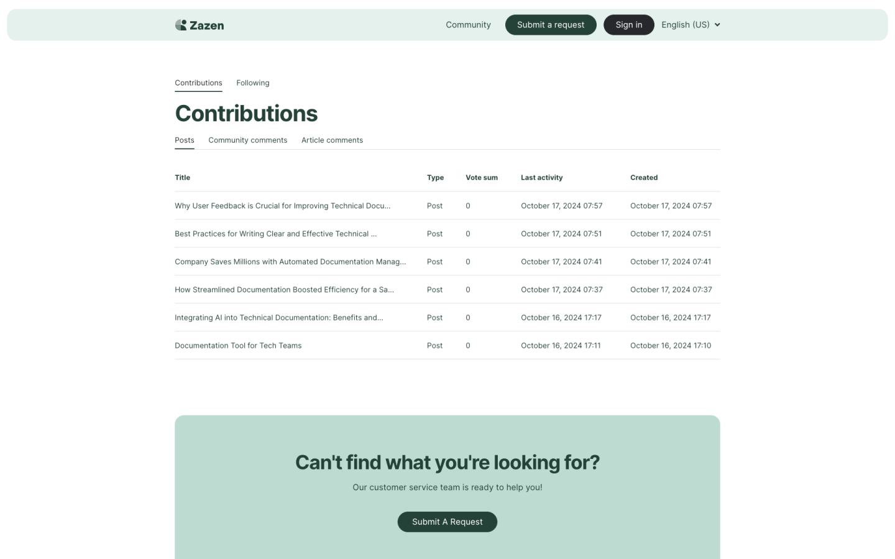Switch to the Following tab

[x=252, y=83]
